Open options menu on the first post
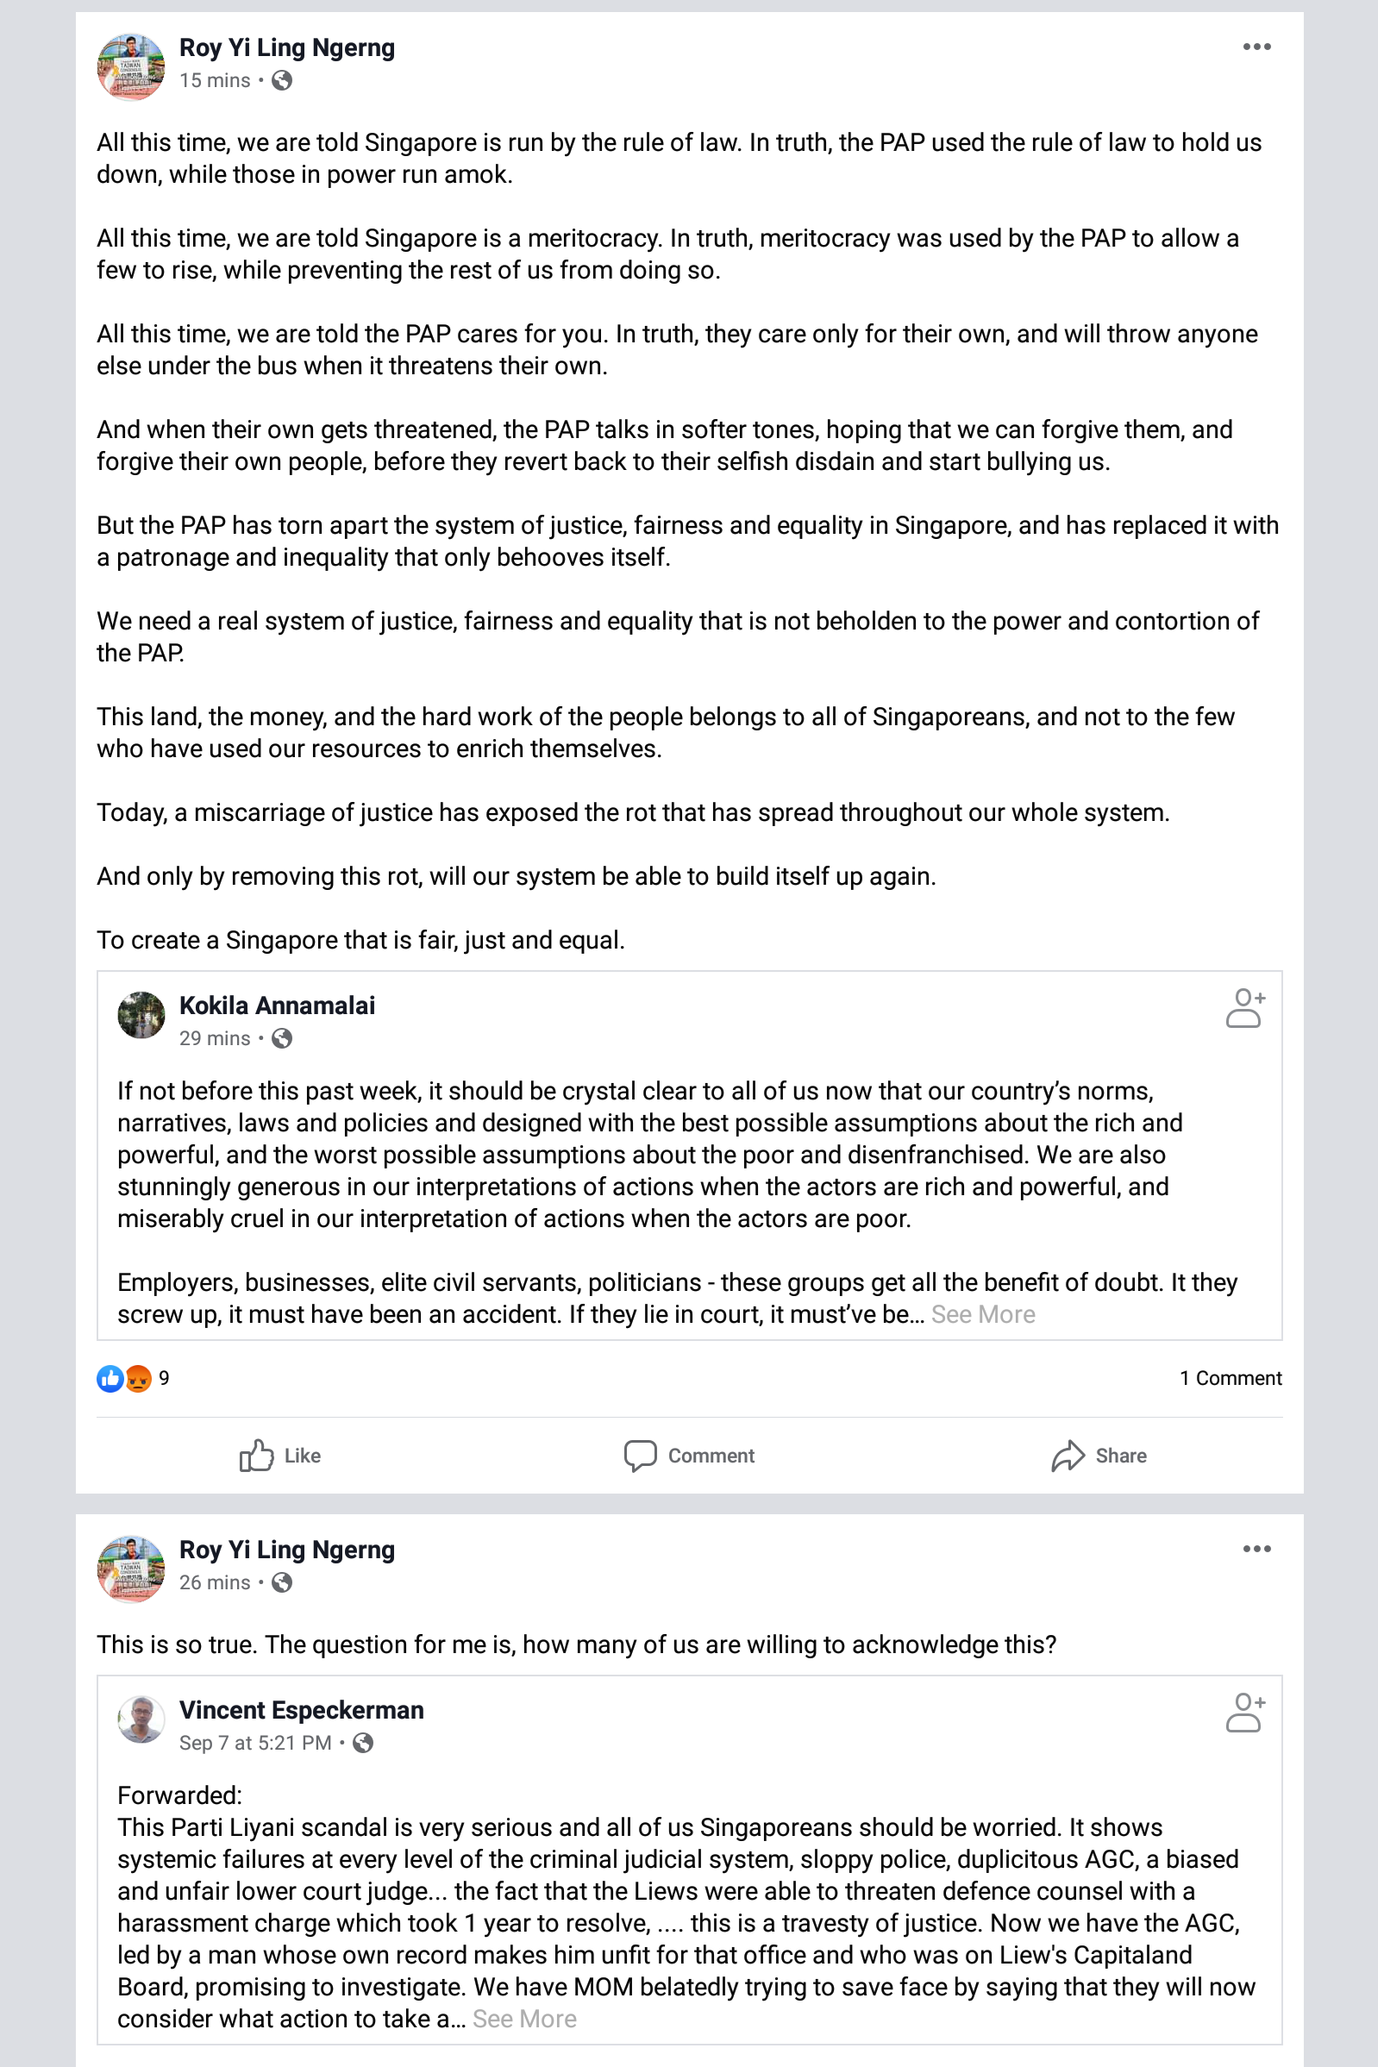1378x2067 pixels. coord(1256,47)
